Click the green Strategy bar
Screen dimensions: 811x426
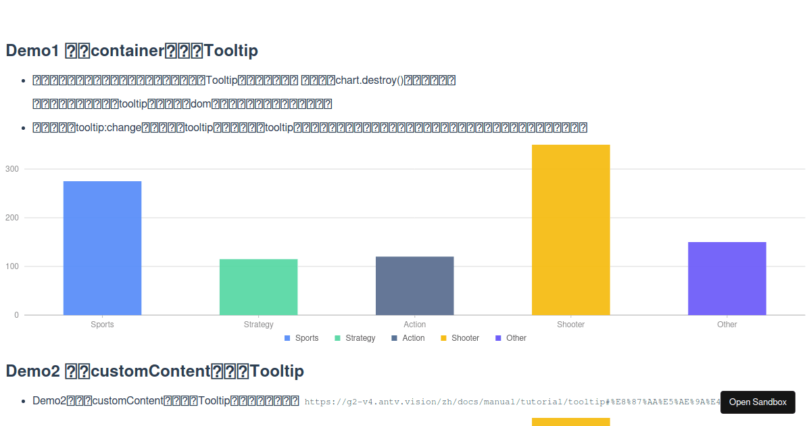pyautogui.click(x=258, y=287)
